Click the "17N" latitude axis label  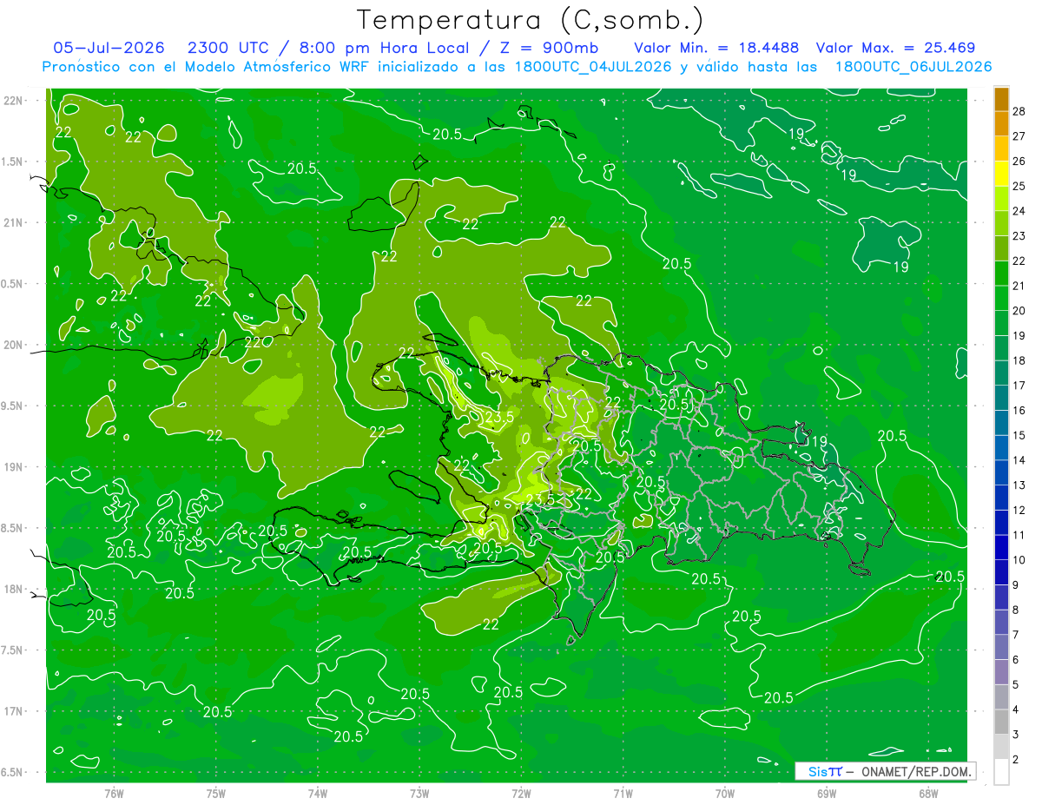click(x=13, y=711)
